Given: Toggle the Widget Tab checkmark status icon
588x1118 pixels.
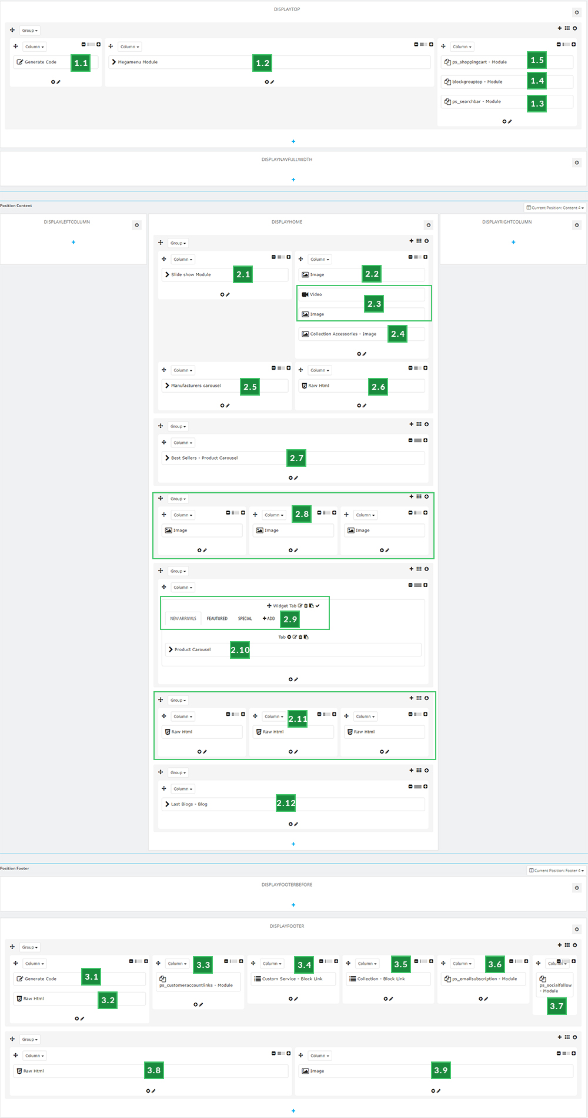Looking at the screenshot, I should pyautogui.click(x=318, y=606).
